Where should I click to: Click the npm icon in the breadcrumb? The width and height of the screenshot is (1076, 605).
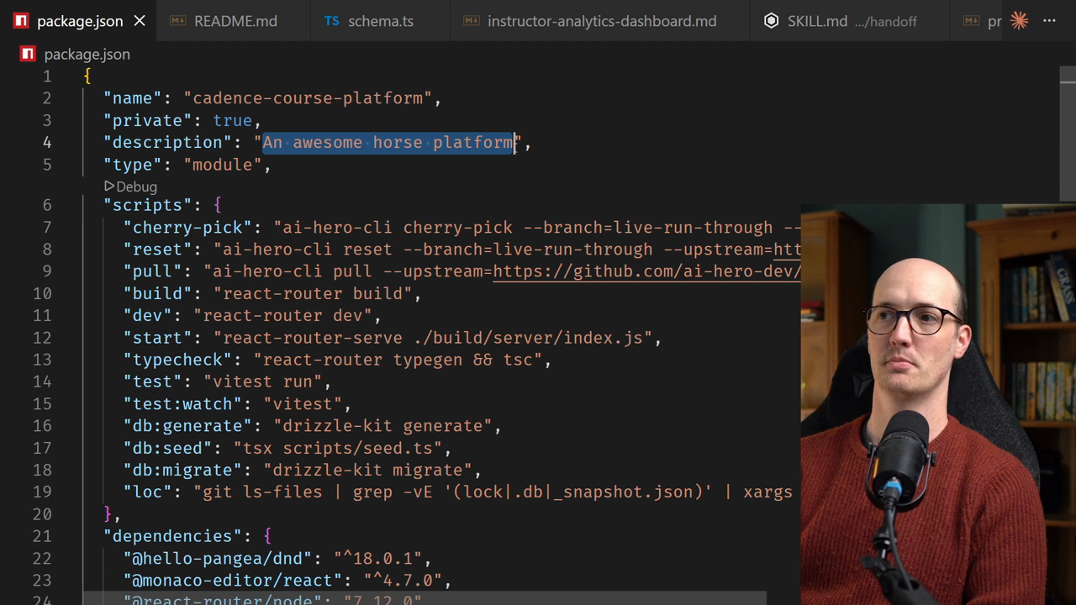[28, 55]
